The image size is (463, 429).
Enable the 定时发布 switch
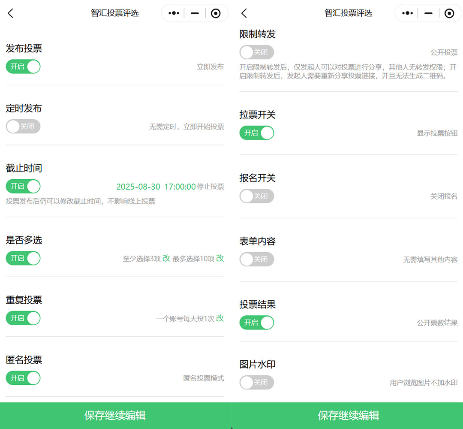pos(23,127)
